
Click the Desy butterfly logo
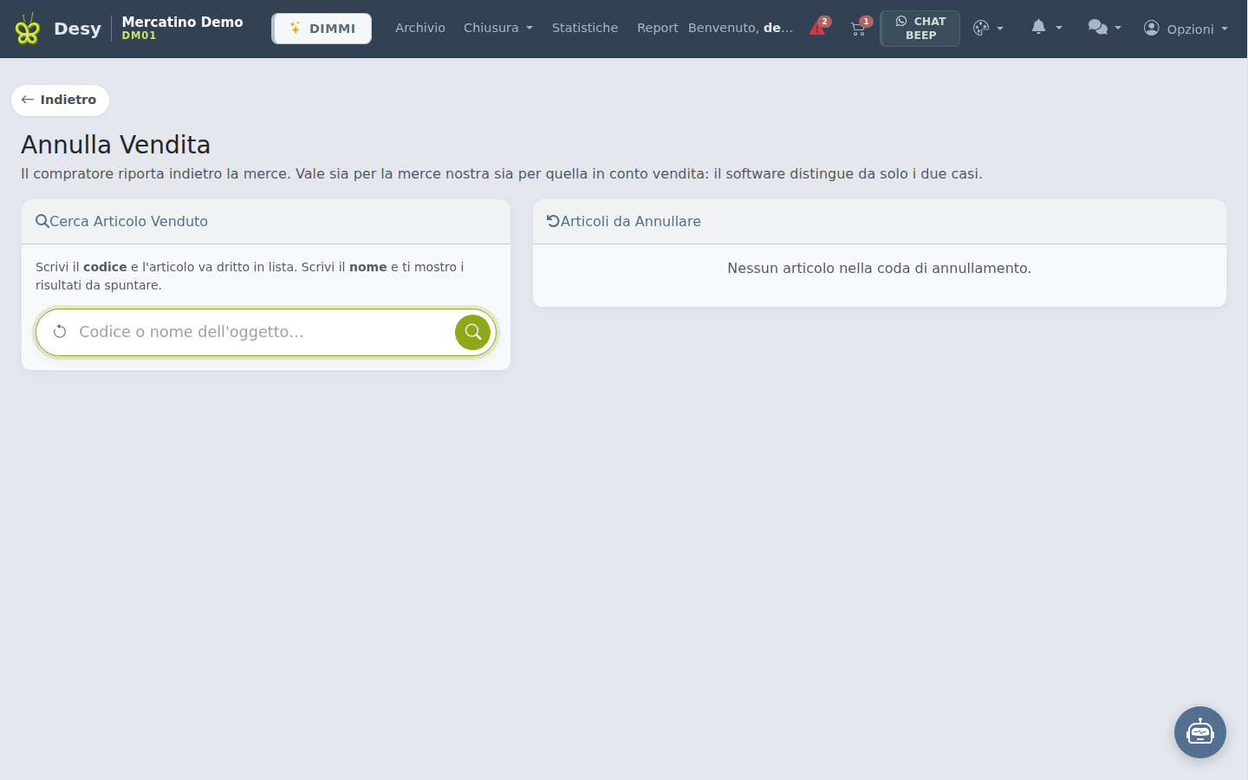click(28, 29)
